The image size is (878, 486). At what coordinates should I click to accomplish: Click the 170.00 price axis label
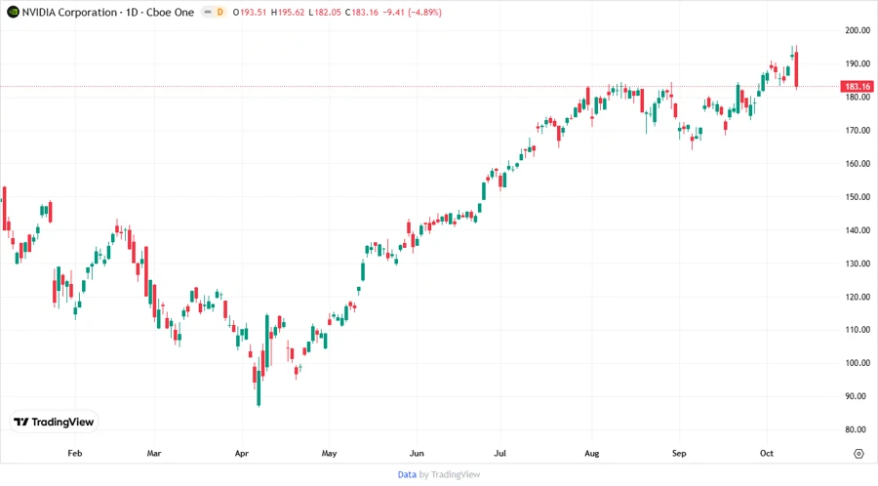tap(858, 131)
